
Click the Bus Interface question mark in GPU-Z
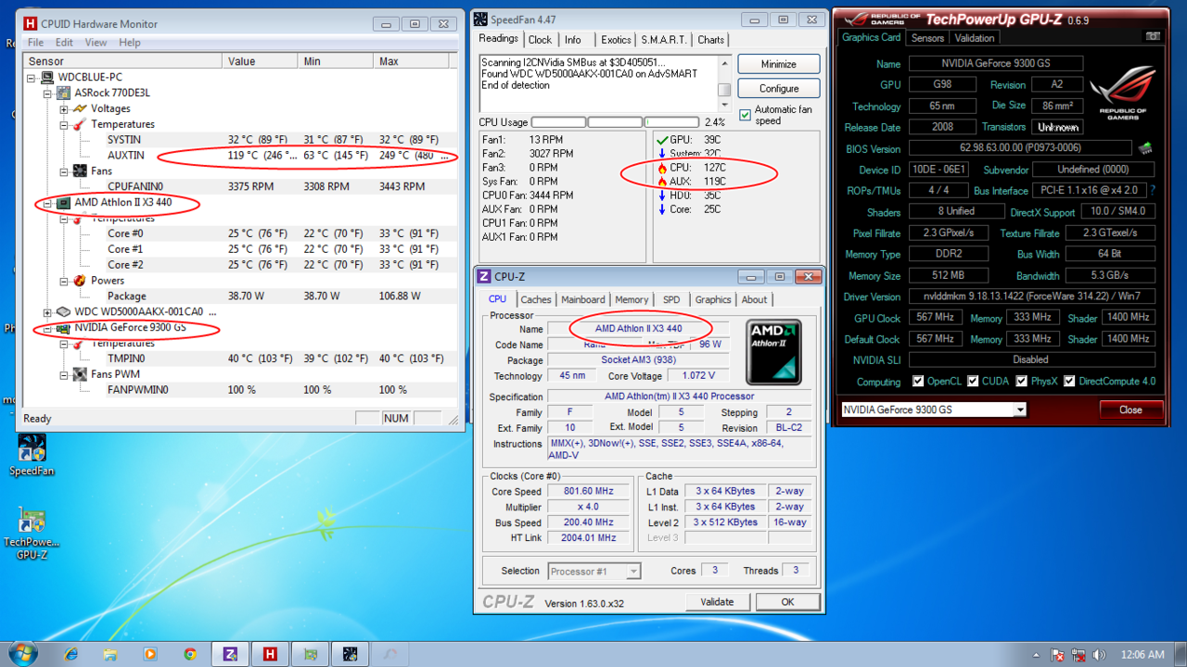click(x=1153, y=190)
